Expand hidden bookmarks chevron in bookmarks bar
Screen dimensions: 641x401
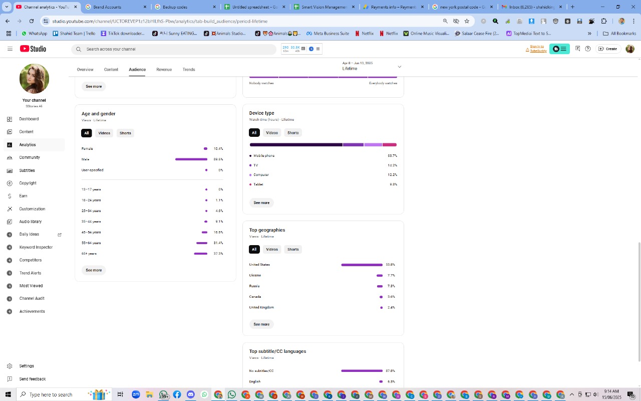tap(589, 34)
